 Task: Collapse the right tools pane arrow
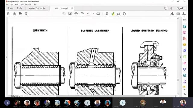coord(185,94)
